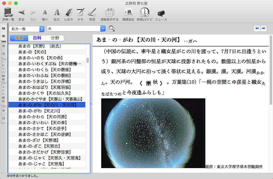Click the magnifying glass search button
The width and height of the screenshot is (273, 179).
[x=112, y=29]
